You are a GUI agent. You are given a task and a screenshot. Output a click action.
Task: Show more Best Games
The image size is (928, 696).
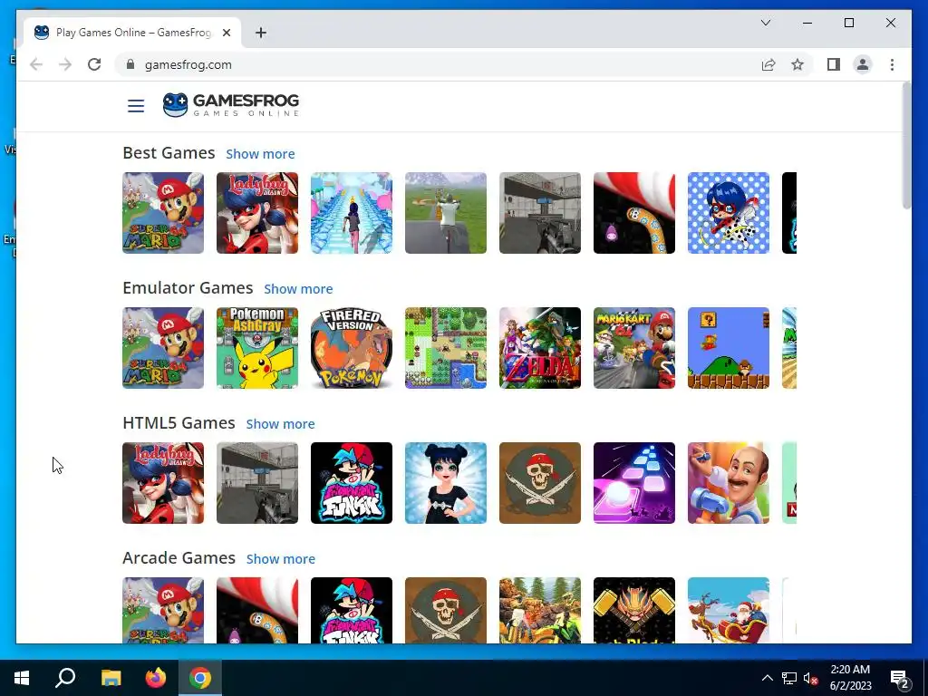click(x=260, y=154)
